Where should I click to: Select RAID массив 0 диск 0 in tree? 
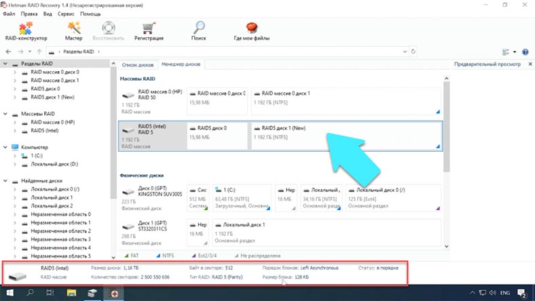pyautogui.click(x=55, y=72)
